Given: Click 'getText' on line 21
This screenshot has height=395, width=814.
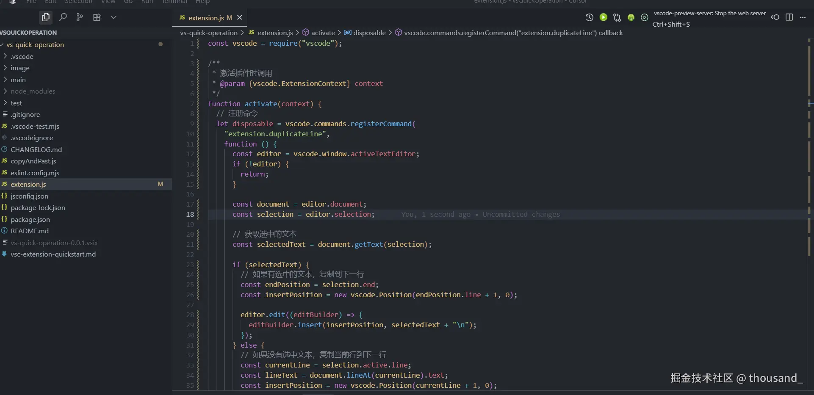Looking at the screenshot, I should pos(368,244).
